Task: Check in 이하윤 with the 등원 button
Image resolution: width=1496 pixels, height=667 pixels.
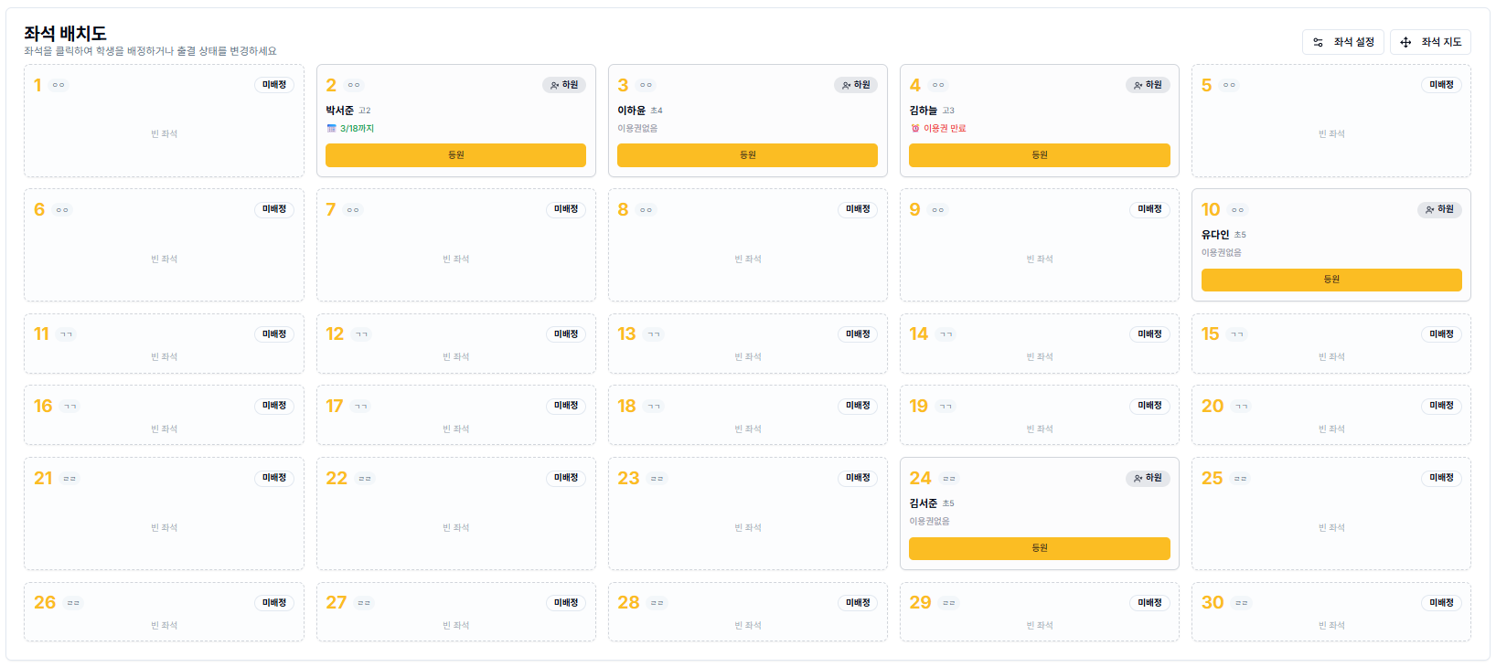Action: pos(747,155)
